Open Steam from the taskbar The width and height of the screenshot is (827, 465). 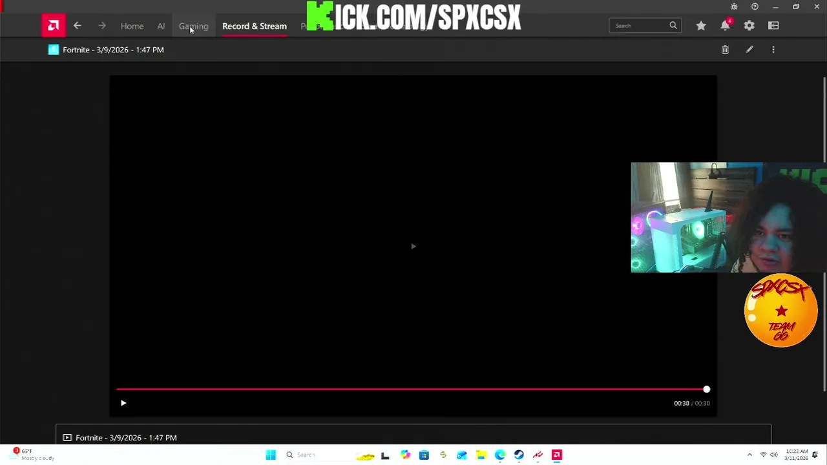tap(519, 455)
